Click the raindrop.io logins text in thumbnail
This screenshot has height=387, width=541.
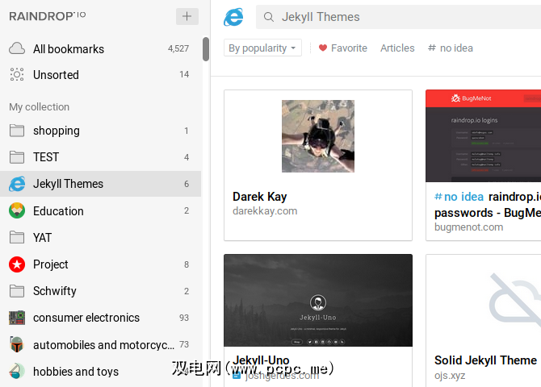tap(474, 120)
